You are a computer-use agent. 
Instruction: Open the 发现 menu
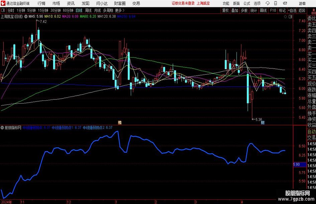[86, 3]
